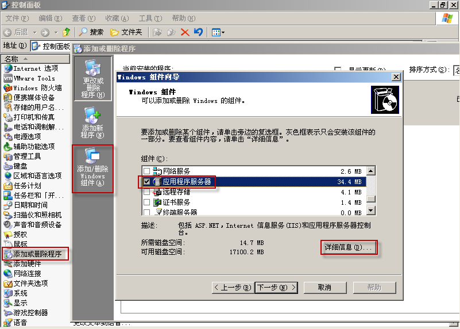
Task: Open VMware Tools control panel item
Action: (29, 78)
